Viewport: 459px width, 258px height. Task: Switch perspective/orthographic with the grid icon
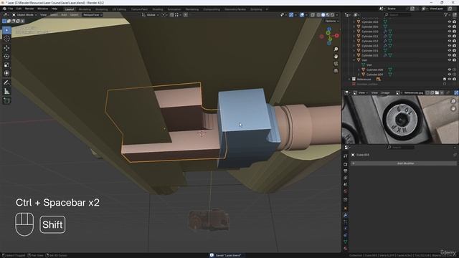tap(336, 71)
